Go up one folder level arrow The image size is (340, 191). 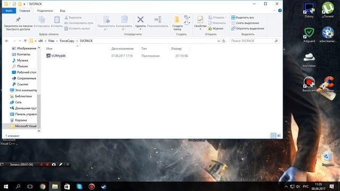pos(25,41)
